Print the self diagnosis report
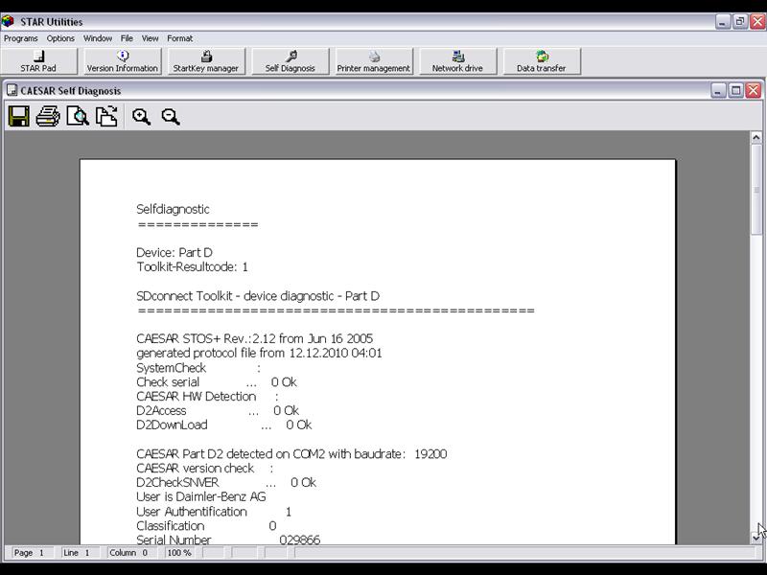 48,117
